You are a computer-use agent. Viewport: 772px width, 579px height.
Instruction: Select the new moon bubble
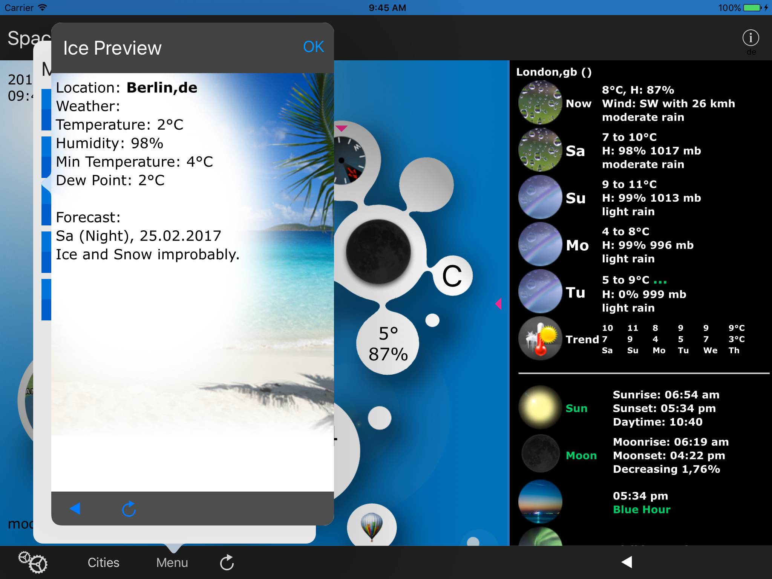[x=378, y=252]
